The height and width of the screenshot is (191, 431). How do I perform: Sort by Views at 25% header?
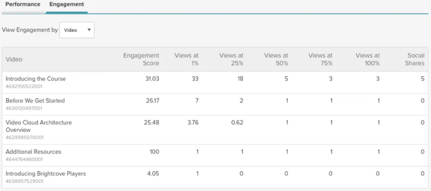231,59
